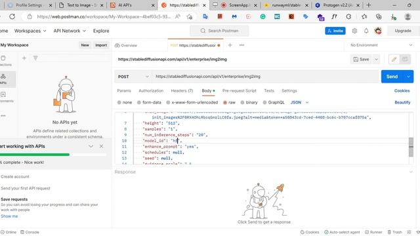420x236 pixels.
Task: Click the onboarding green progress bar
Action: pyautogui.click(x=35, y=155)
